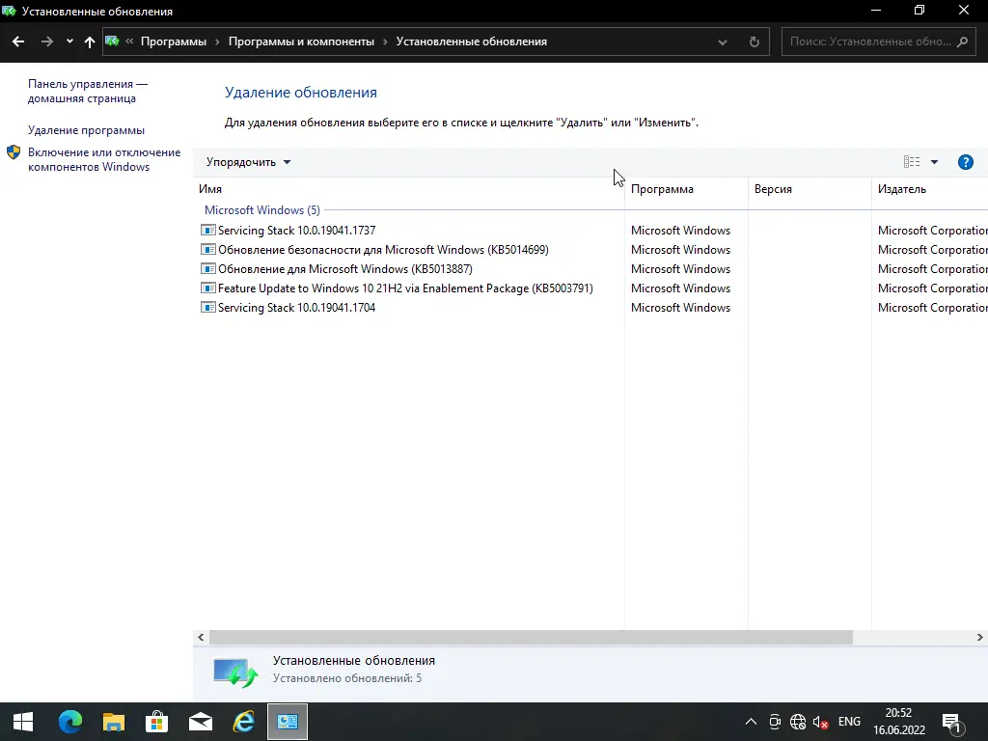Expand the hidden breadcrumb double chevron
The image size is (988, 741).
pos(129,41)
